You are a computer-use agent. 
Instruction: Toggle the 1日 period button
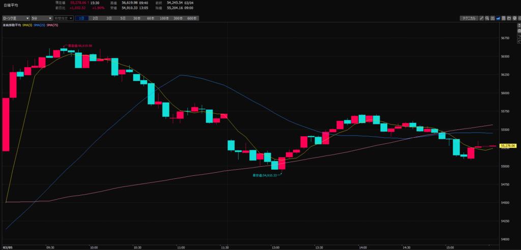click(81, 18)
